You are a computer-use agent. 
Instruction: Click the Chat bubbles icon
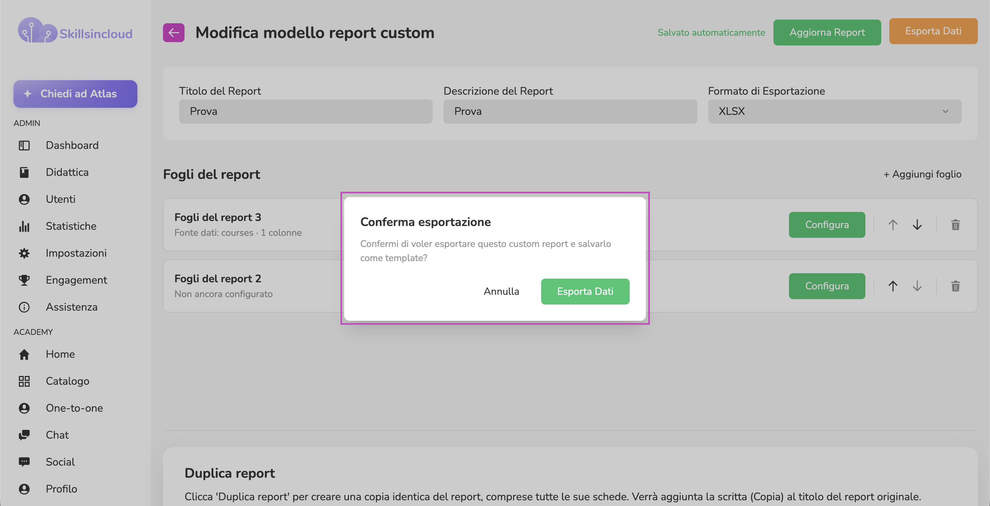[24, 435]
